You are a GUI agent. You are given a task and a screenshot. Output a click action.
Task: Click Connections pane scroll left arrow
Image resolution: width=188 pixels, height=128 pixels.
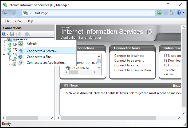click(3, 118)
